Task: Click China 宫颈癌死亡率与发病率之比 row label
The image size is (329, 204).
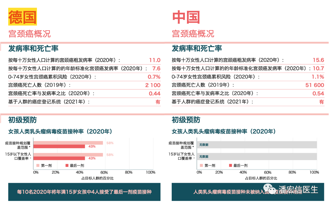Action: 215,93
